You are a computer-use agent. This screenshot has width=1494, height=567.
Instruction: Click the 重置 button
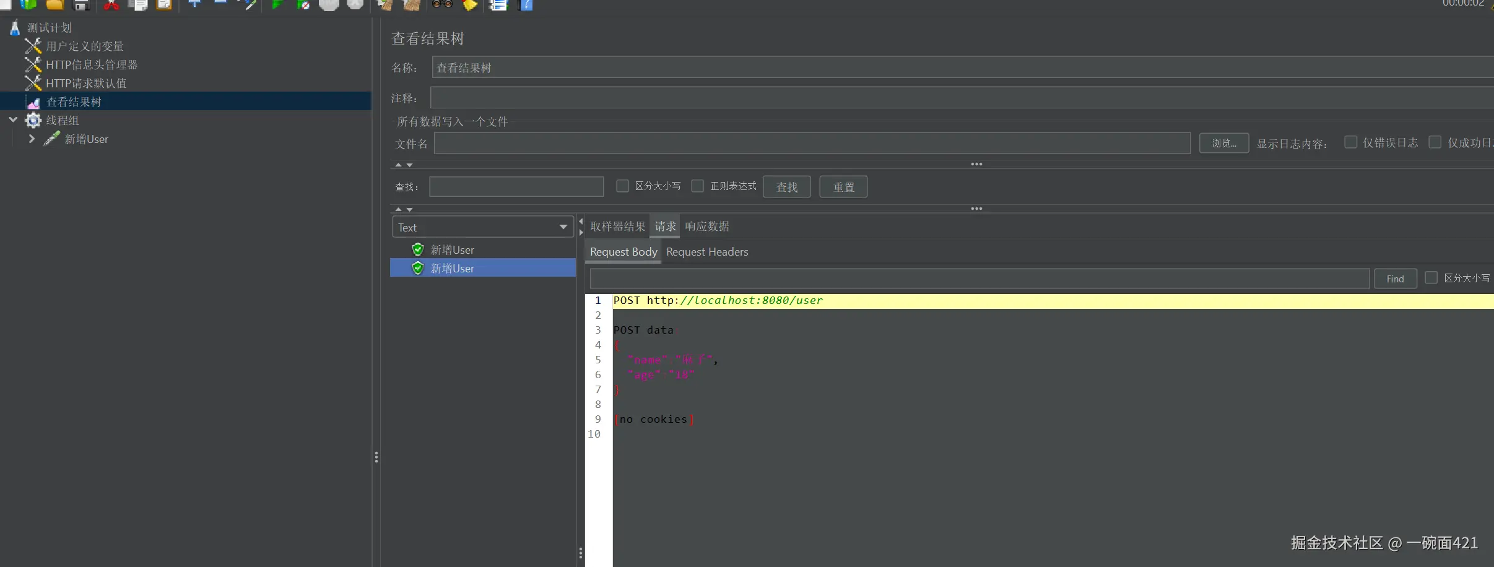[x=843, y=187]
